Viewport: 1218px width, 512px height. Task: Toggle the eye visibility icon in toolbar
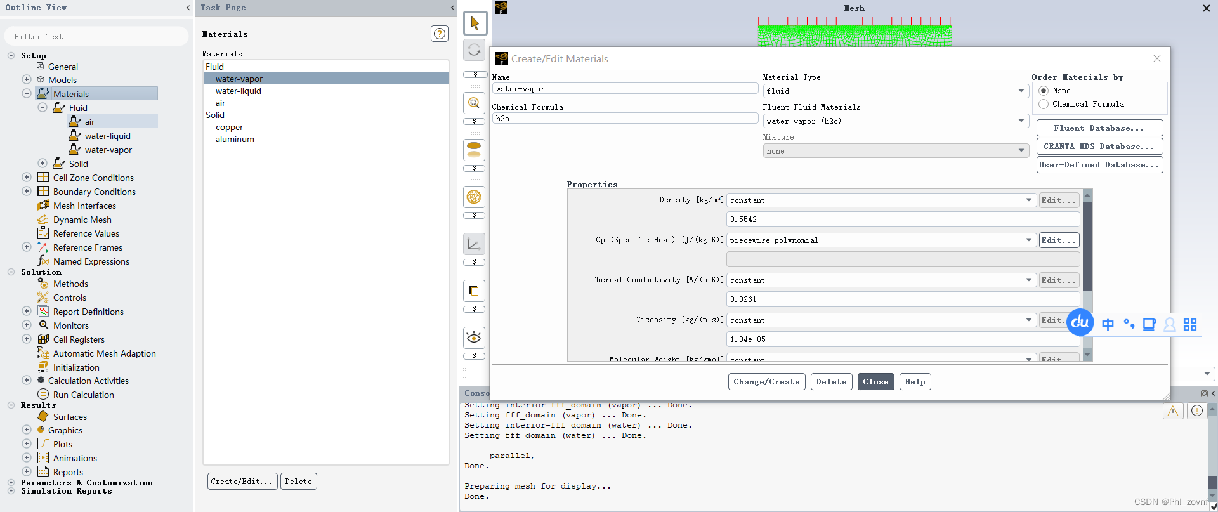[474, 338]
